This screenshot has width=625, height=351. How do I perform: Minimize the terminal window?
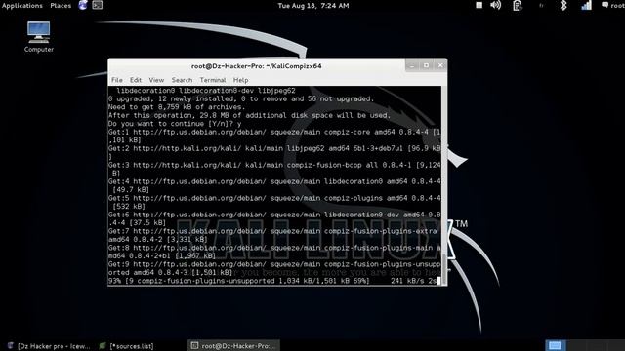(x=412, y=65)
